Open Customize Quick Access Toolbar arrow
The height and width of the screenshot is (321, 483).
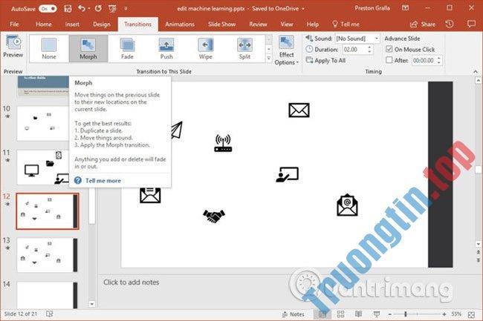[126, 9]
